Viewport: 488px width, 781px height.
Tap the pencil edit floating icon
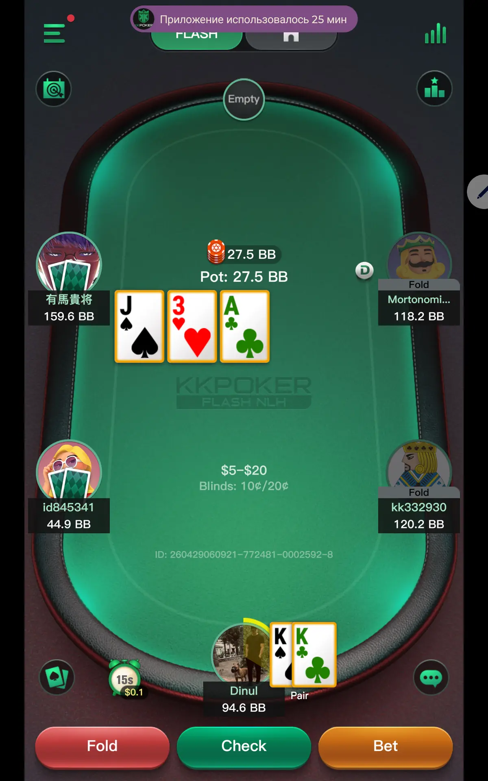click(x=479, y=192)
